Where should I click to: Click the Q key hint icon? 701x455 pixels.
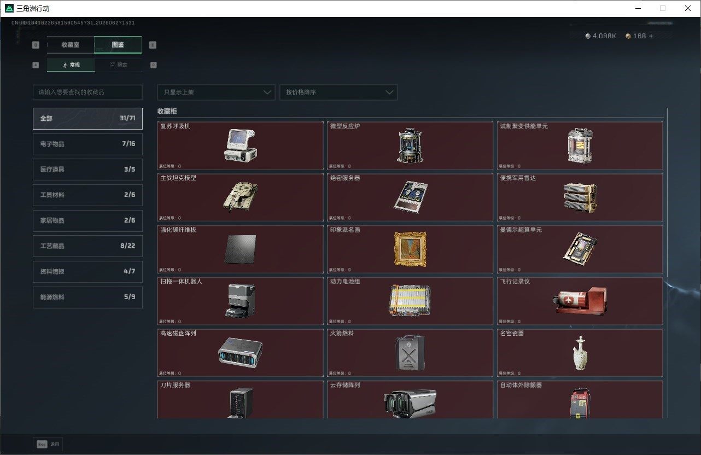point(36,45)
